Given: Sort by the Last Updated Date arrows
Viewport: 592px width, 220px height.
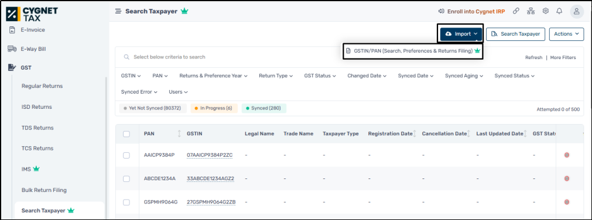Looking at the screenshot, I should pos(525,133).
